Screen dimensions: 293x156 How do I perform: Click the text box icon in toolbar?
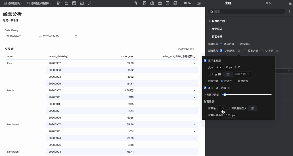(74, 3)
